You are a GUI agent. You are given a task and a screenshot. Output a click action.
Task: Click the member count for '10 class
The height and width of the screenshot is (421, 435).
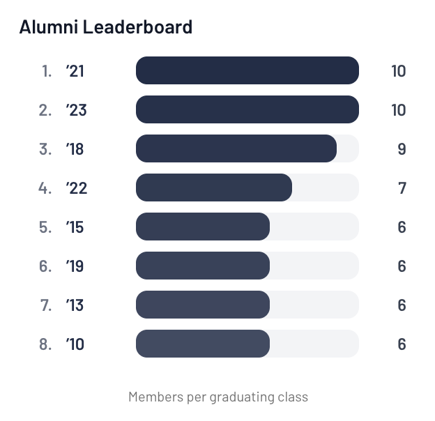[402, 344]
